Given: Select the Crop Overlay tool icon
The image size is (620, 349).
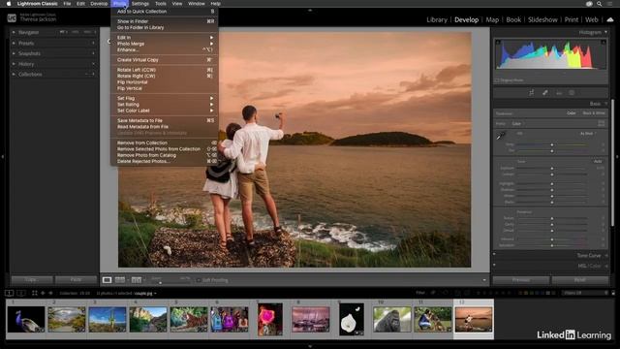Looking at the screenshot, I should [531, 93].
